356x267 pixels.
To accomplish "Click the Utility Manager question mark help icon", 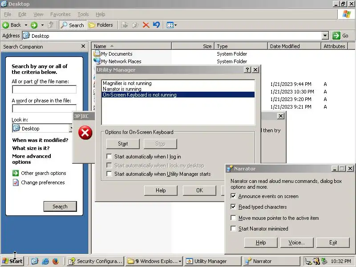I will [247, 70].
